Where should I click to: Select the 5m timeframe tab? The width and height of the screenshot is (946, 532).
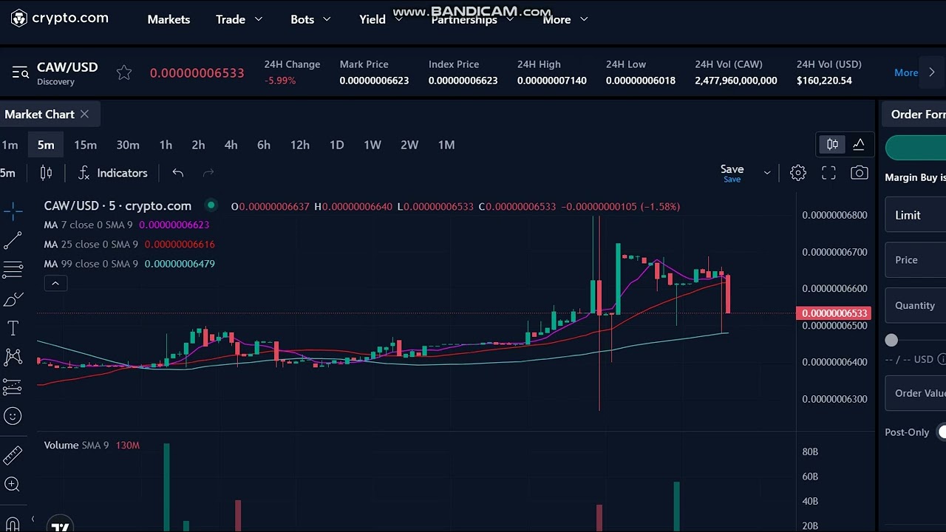click(x=46, y=145)
